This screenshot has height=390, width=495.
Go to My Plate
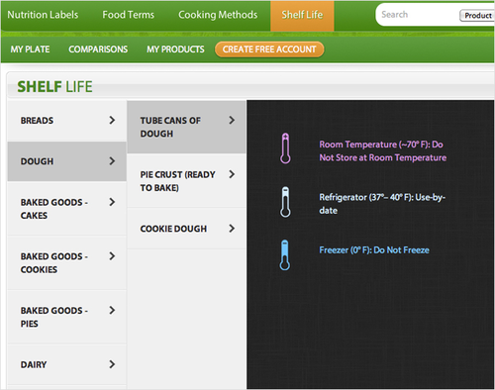tap(30, 49)
